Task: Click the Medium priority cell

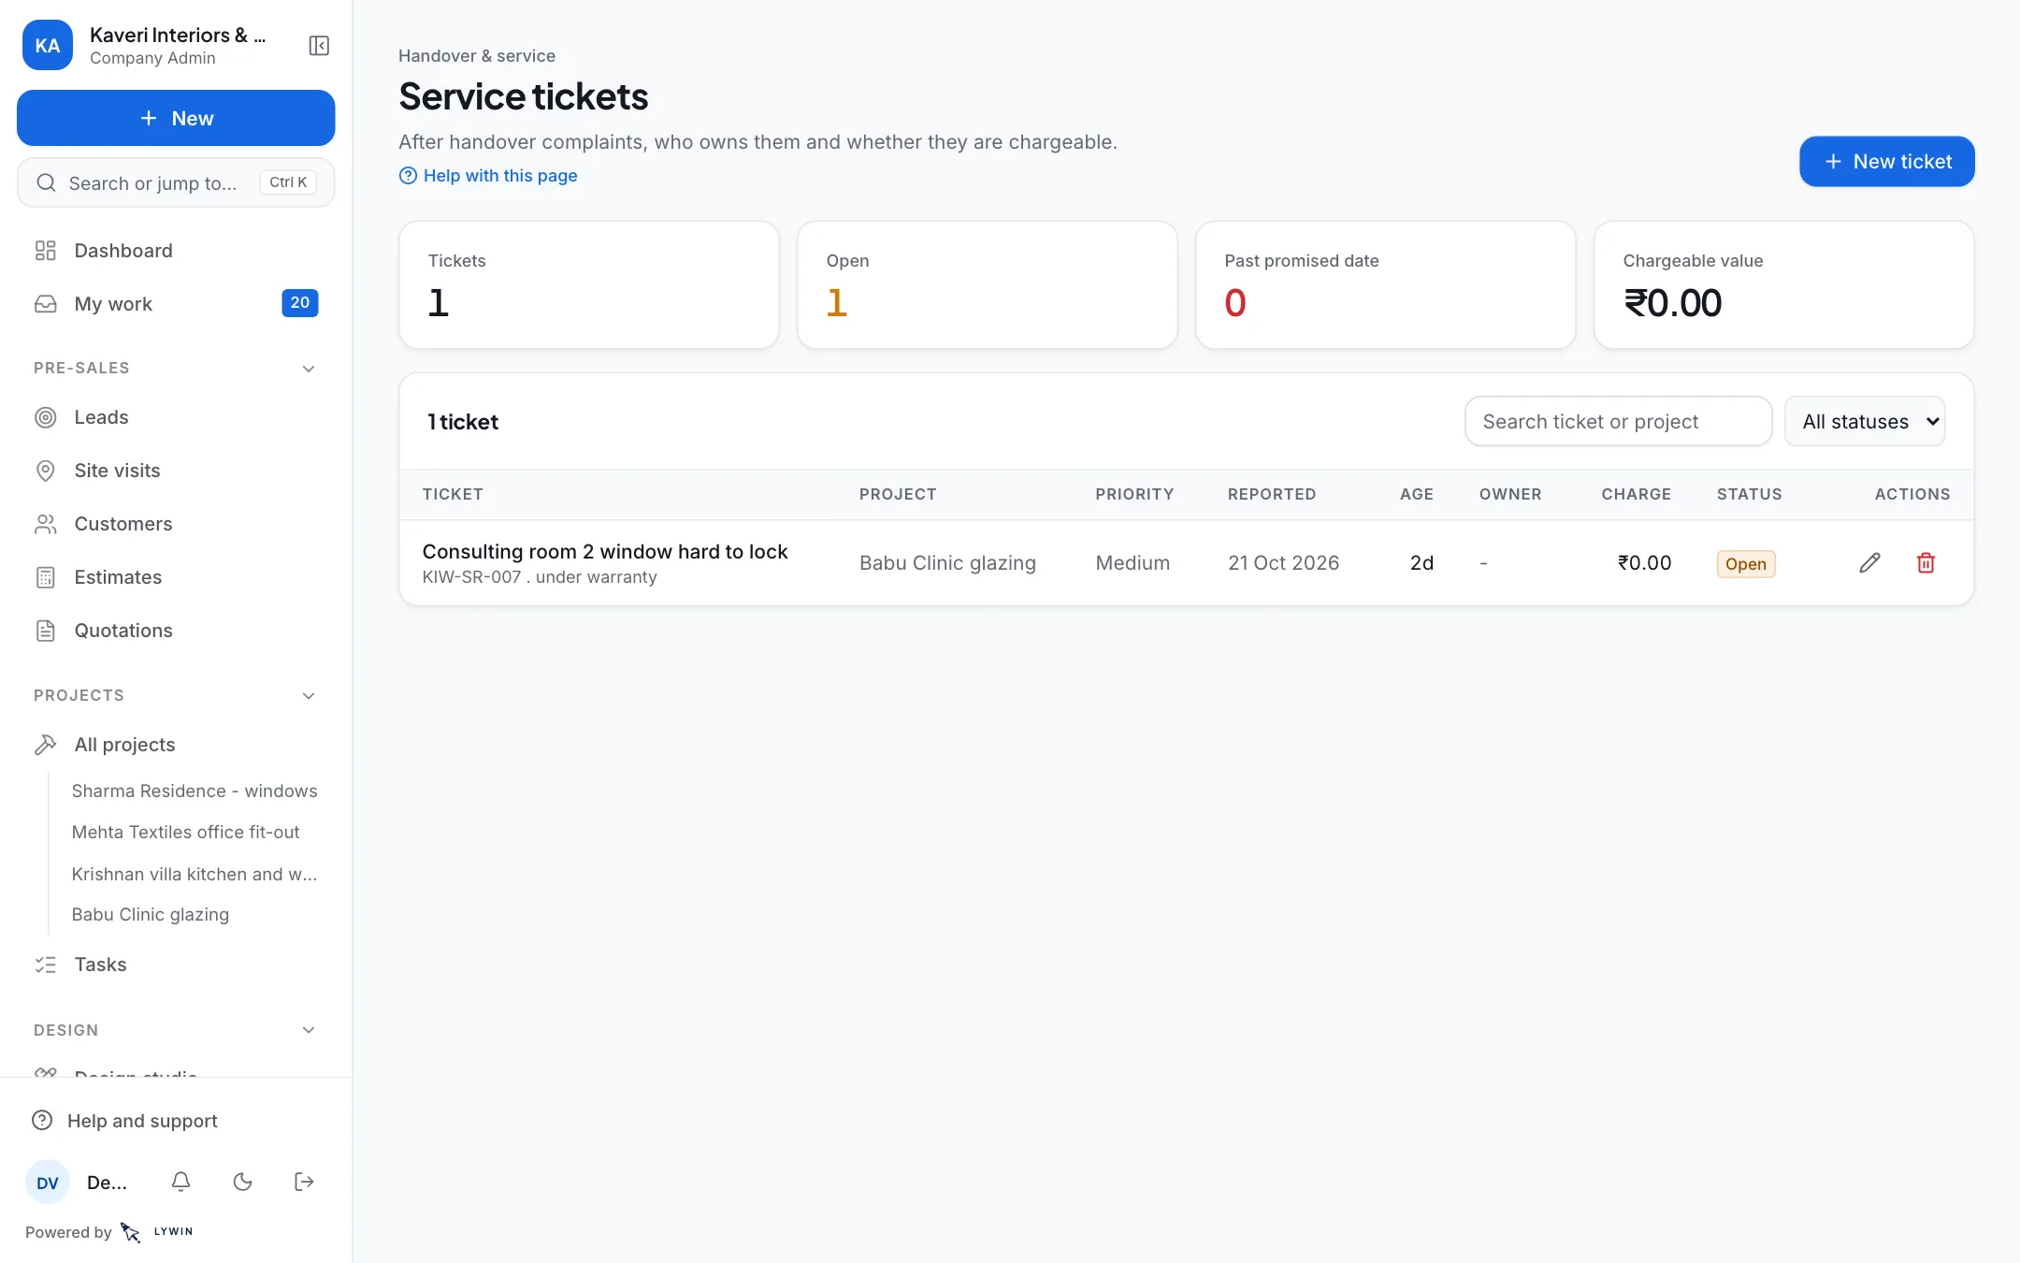Action: 1133,563
